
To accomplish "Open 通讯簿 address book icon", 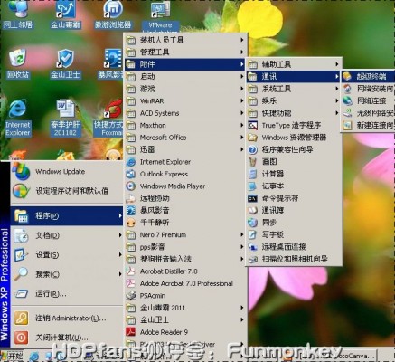I will [x=252, y=210].
